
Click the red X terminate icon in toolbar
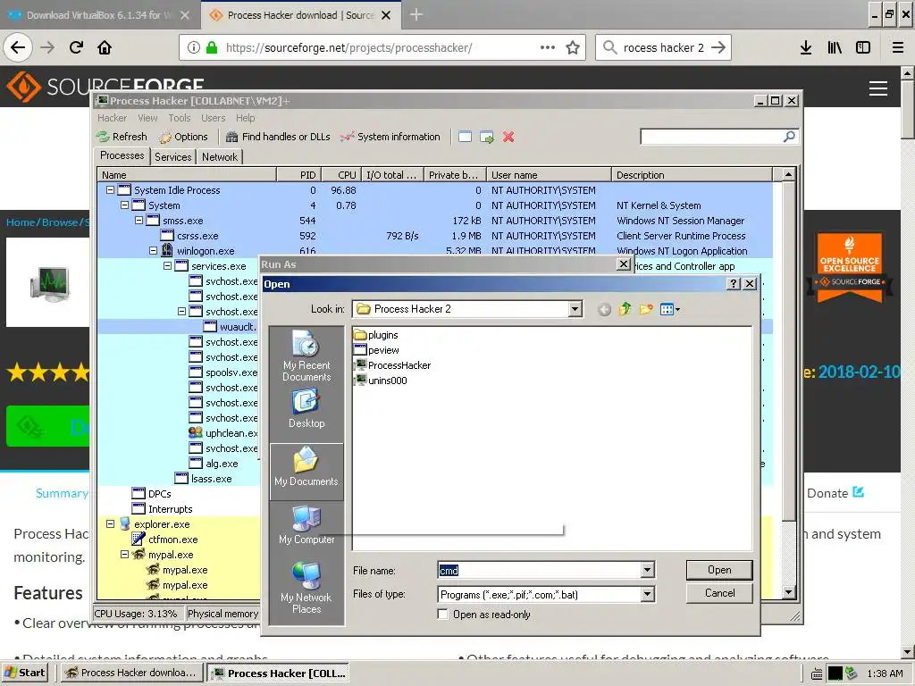(508, 137)
